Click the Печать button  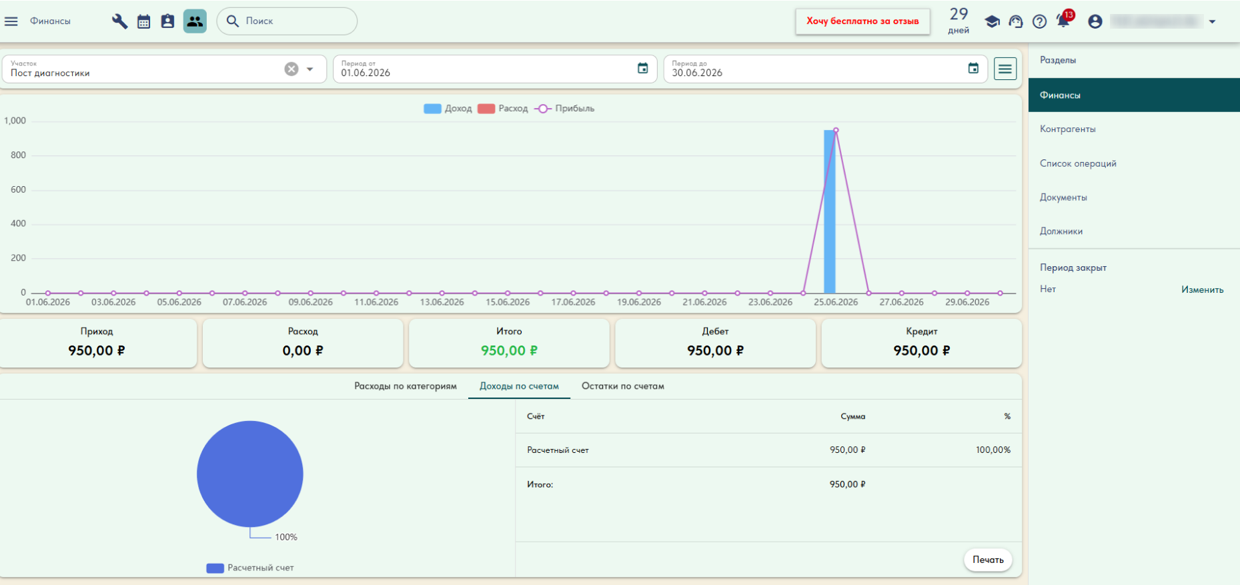coord(988,560)
